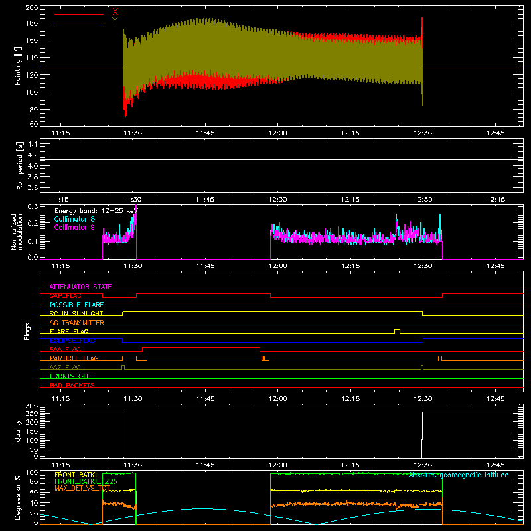
Task: Click the BAD_PACKETS flag label
Action: click(x=72, y=385)
